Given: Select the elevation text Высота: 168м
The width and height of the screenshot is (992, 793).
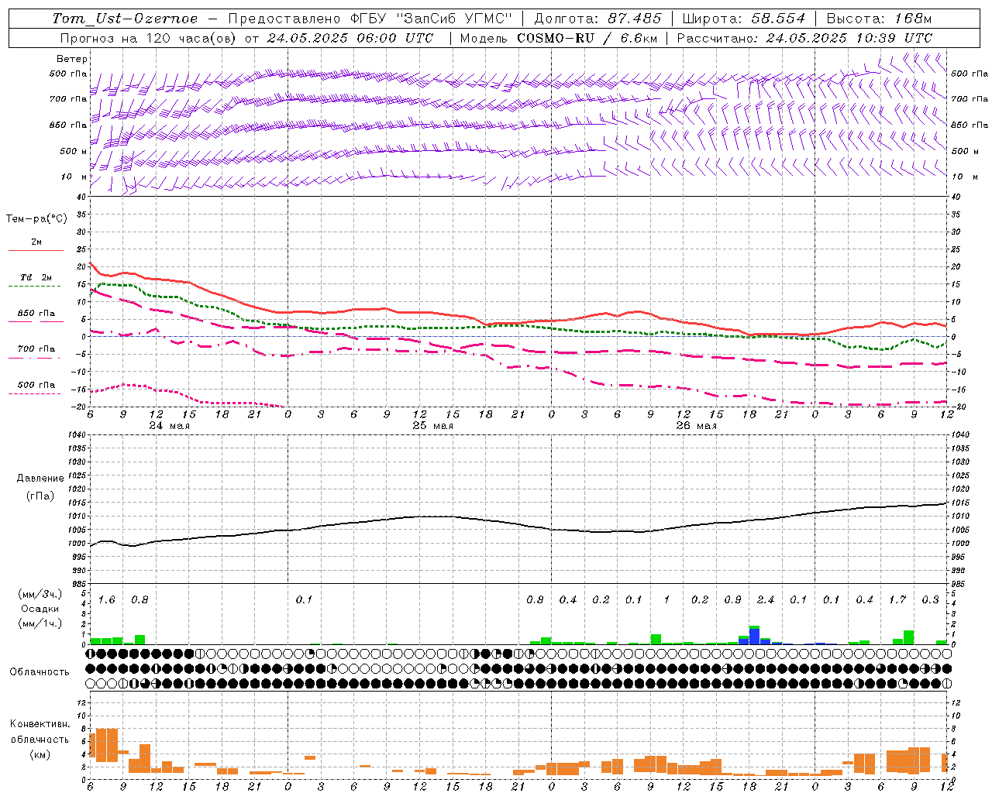Looking at the screenshot, I should 879,19.
